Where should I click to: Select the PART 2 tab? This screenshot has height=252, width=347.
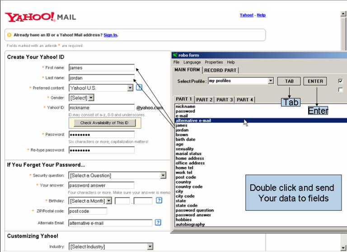(204, 100)
